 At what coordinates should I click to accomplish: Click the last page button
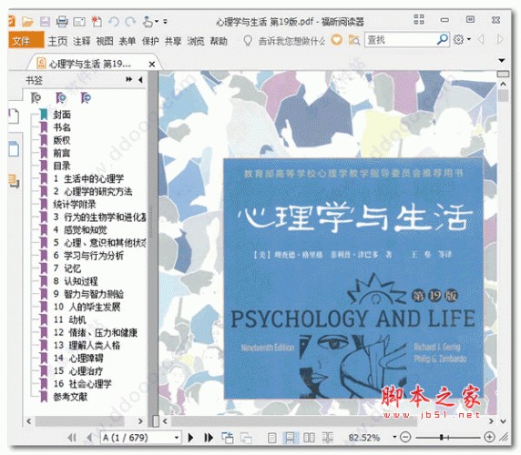tap(209, 438)
